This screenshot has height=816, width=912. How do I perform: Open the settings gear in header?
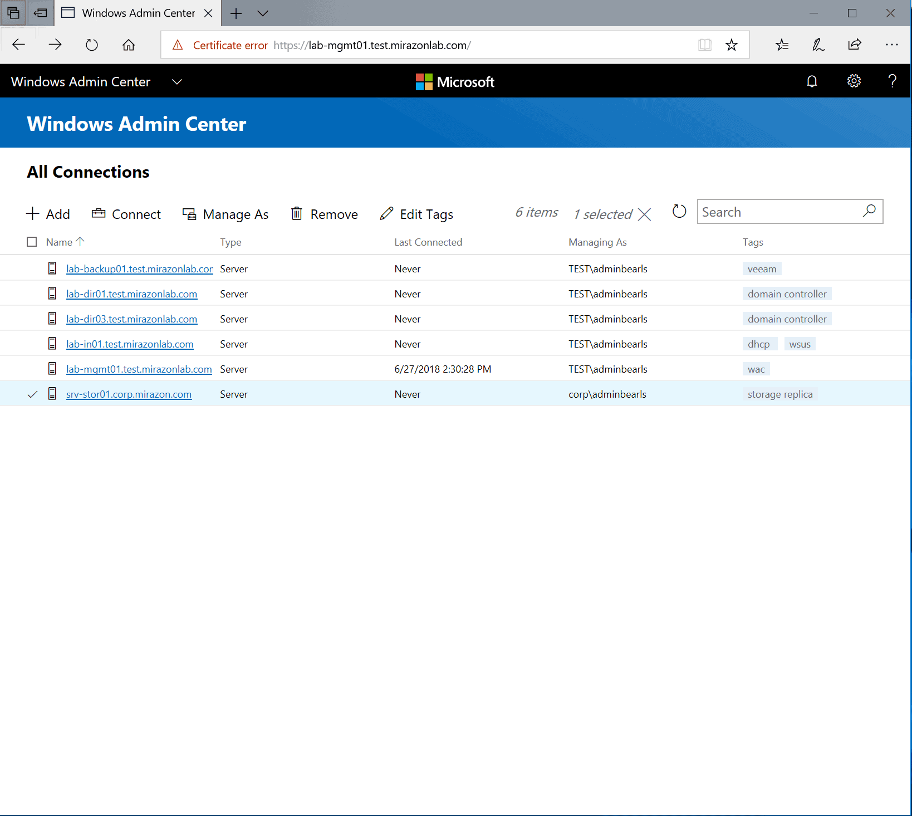pyautogui.click(x=854, y=81)
